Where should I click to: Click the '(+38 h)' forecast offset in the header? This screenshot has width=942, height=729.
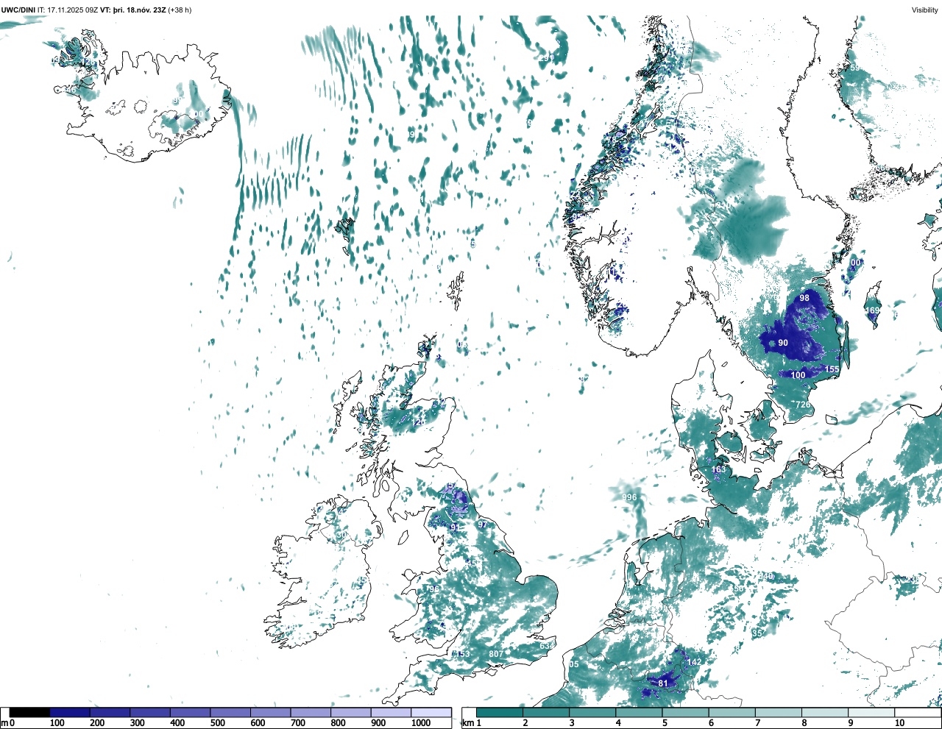[x=180, y=10]
